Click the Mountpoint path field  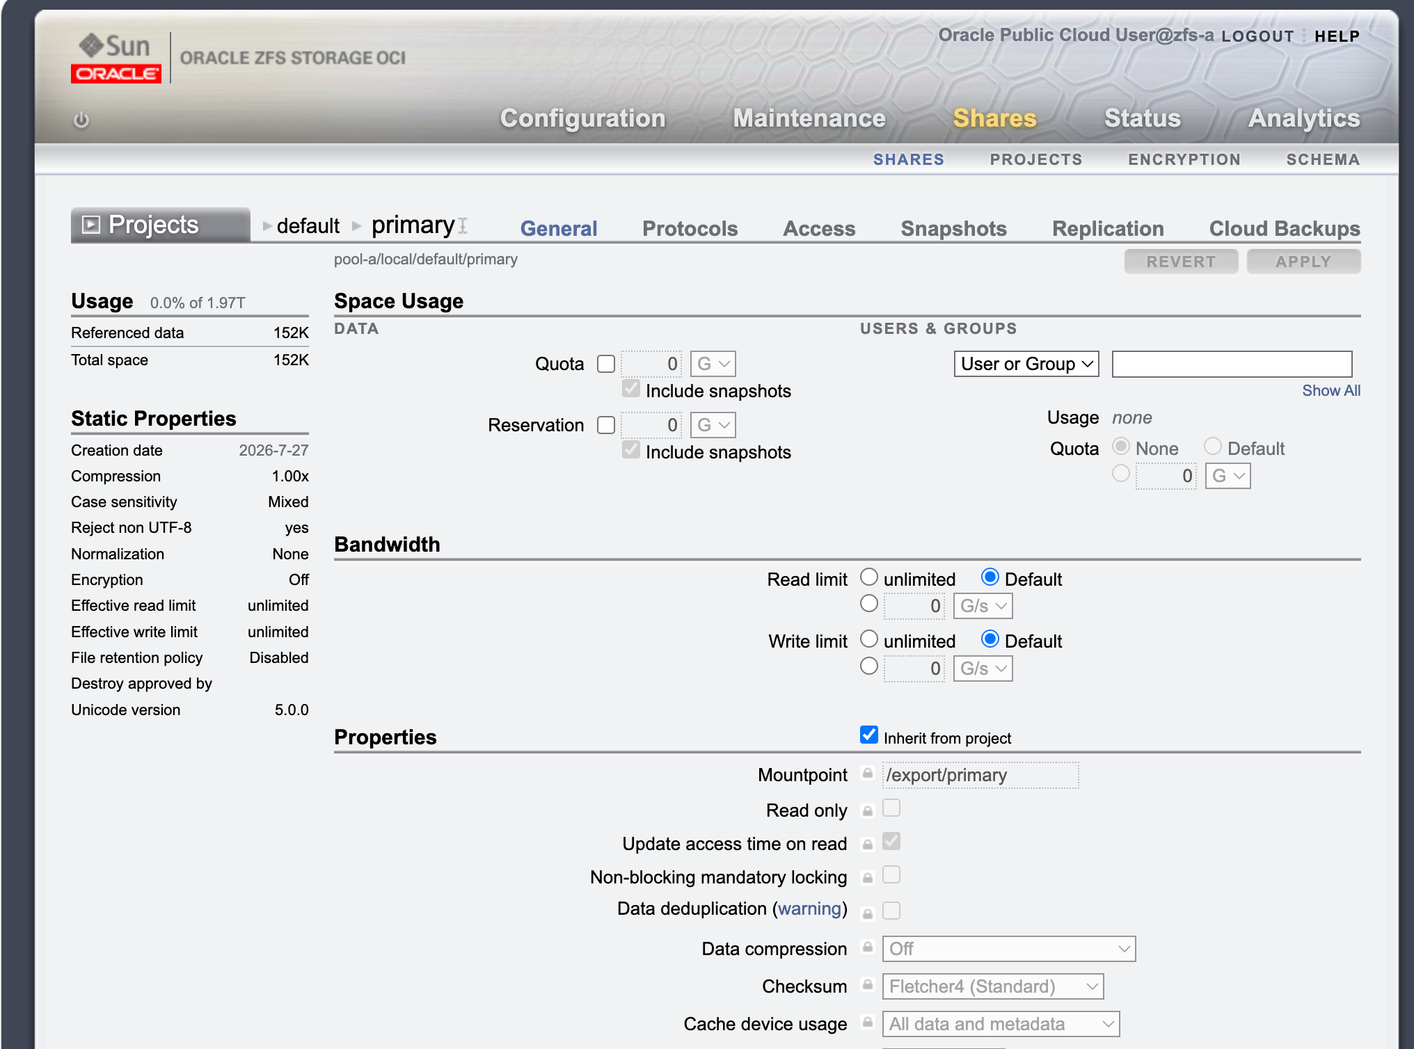[x=980, y=775]
